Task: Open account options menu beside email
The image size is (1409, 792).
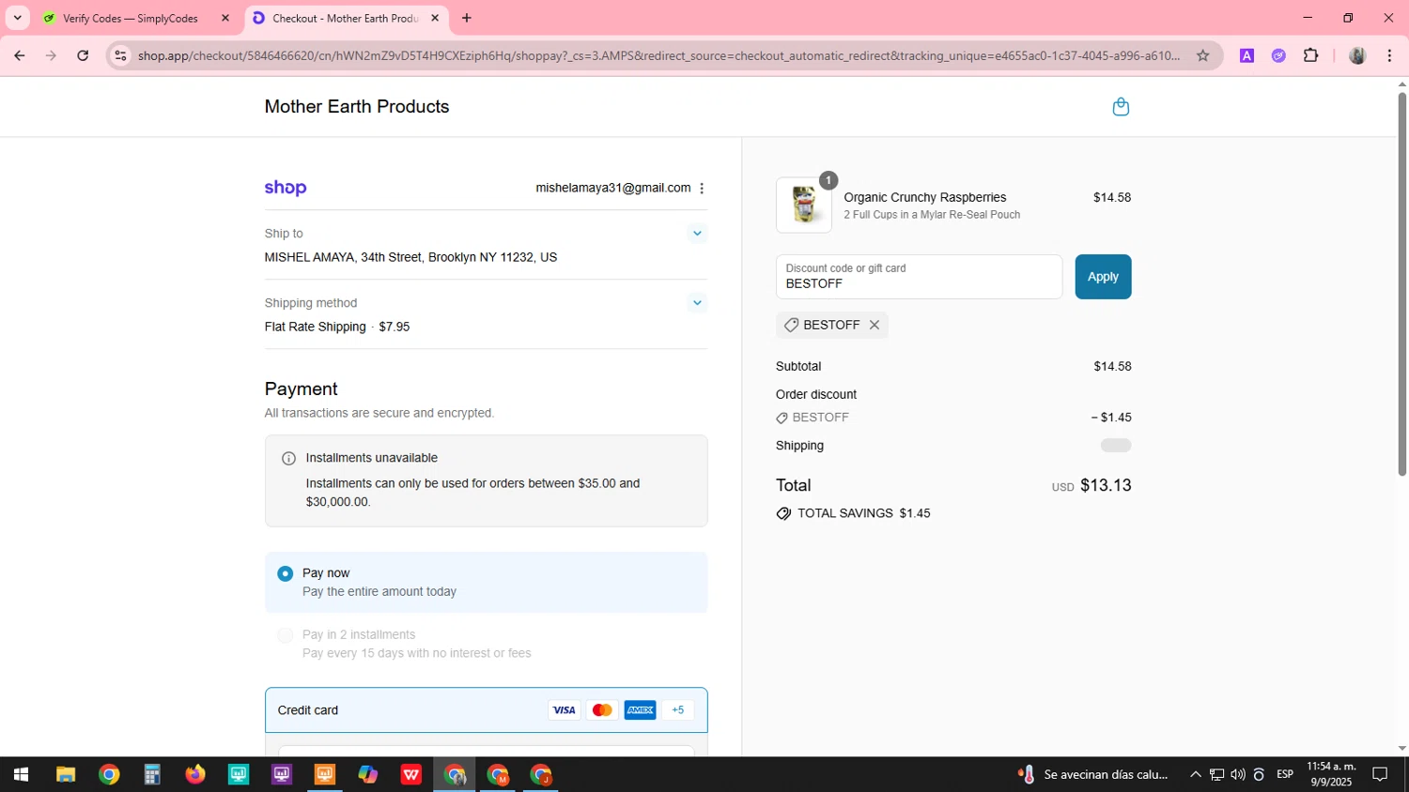Action: (702, 189)
